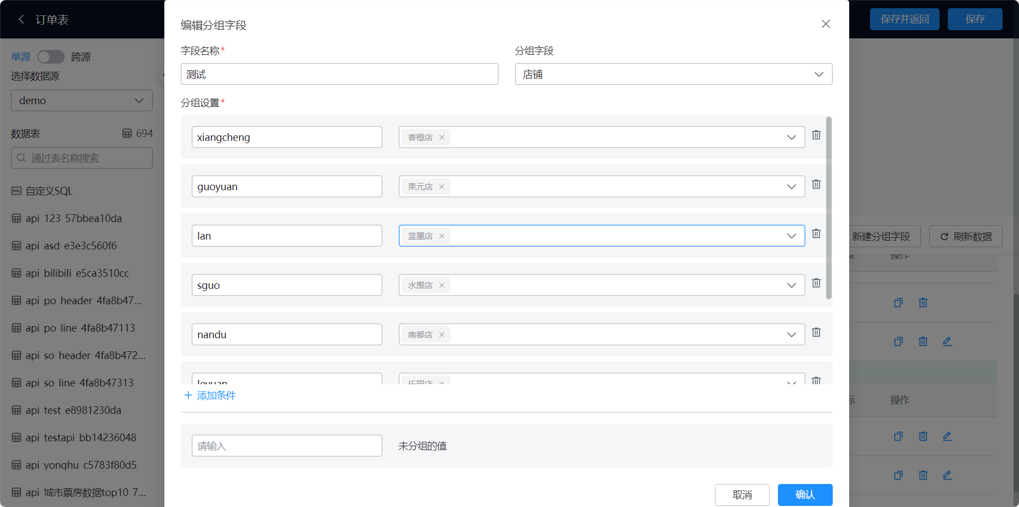Click the 自定义SQL icon entry

16,191
